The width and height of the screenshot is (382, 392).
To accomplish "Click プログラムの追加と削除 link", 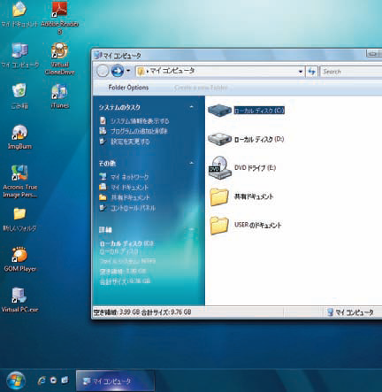I will click(x=139, y=131).
